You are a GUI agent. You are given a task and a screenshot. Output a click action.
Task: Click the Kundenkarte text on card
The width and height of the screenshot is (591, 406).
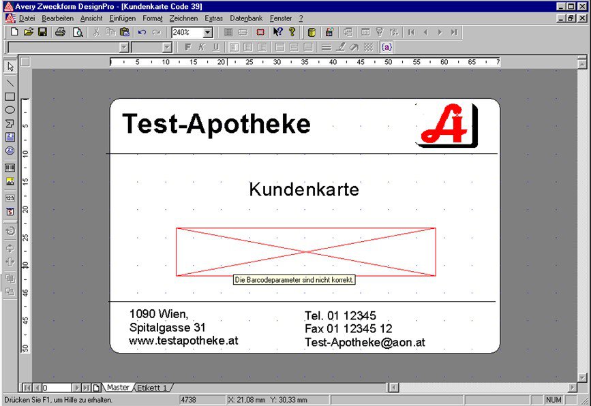[303, 189]
